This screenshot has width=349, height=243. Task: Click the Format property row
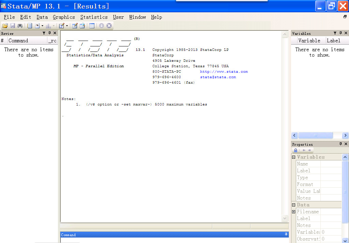(x=319, y=184)
